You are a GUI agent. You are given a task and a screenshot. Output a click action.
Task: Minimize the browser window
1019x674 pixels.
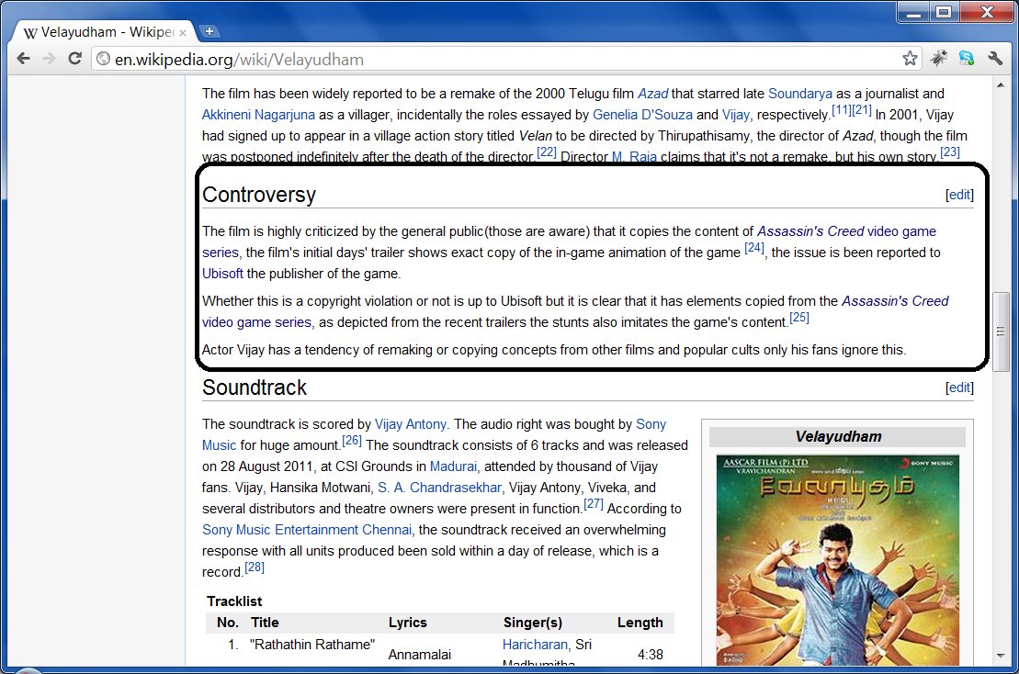pyautogui.click(x=913, y=13)
